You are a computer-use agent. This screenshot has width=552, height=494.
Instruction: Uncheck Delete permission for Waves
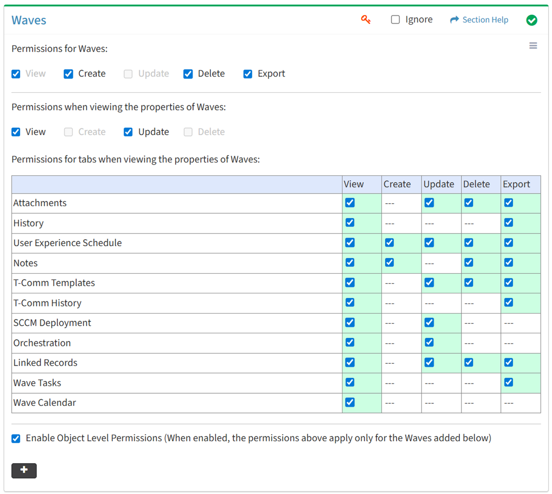188,74
